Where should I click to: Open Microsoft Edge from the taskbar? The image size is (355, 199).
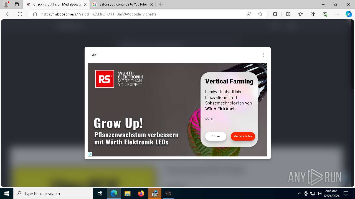click(114, 193)
